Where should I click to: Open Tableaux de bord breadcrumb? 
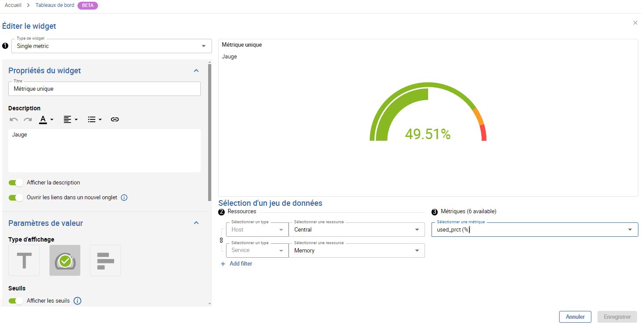tap(55, 5)
